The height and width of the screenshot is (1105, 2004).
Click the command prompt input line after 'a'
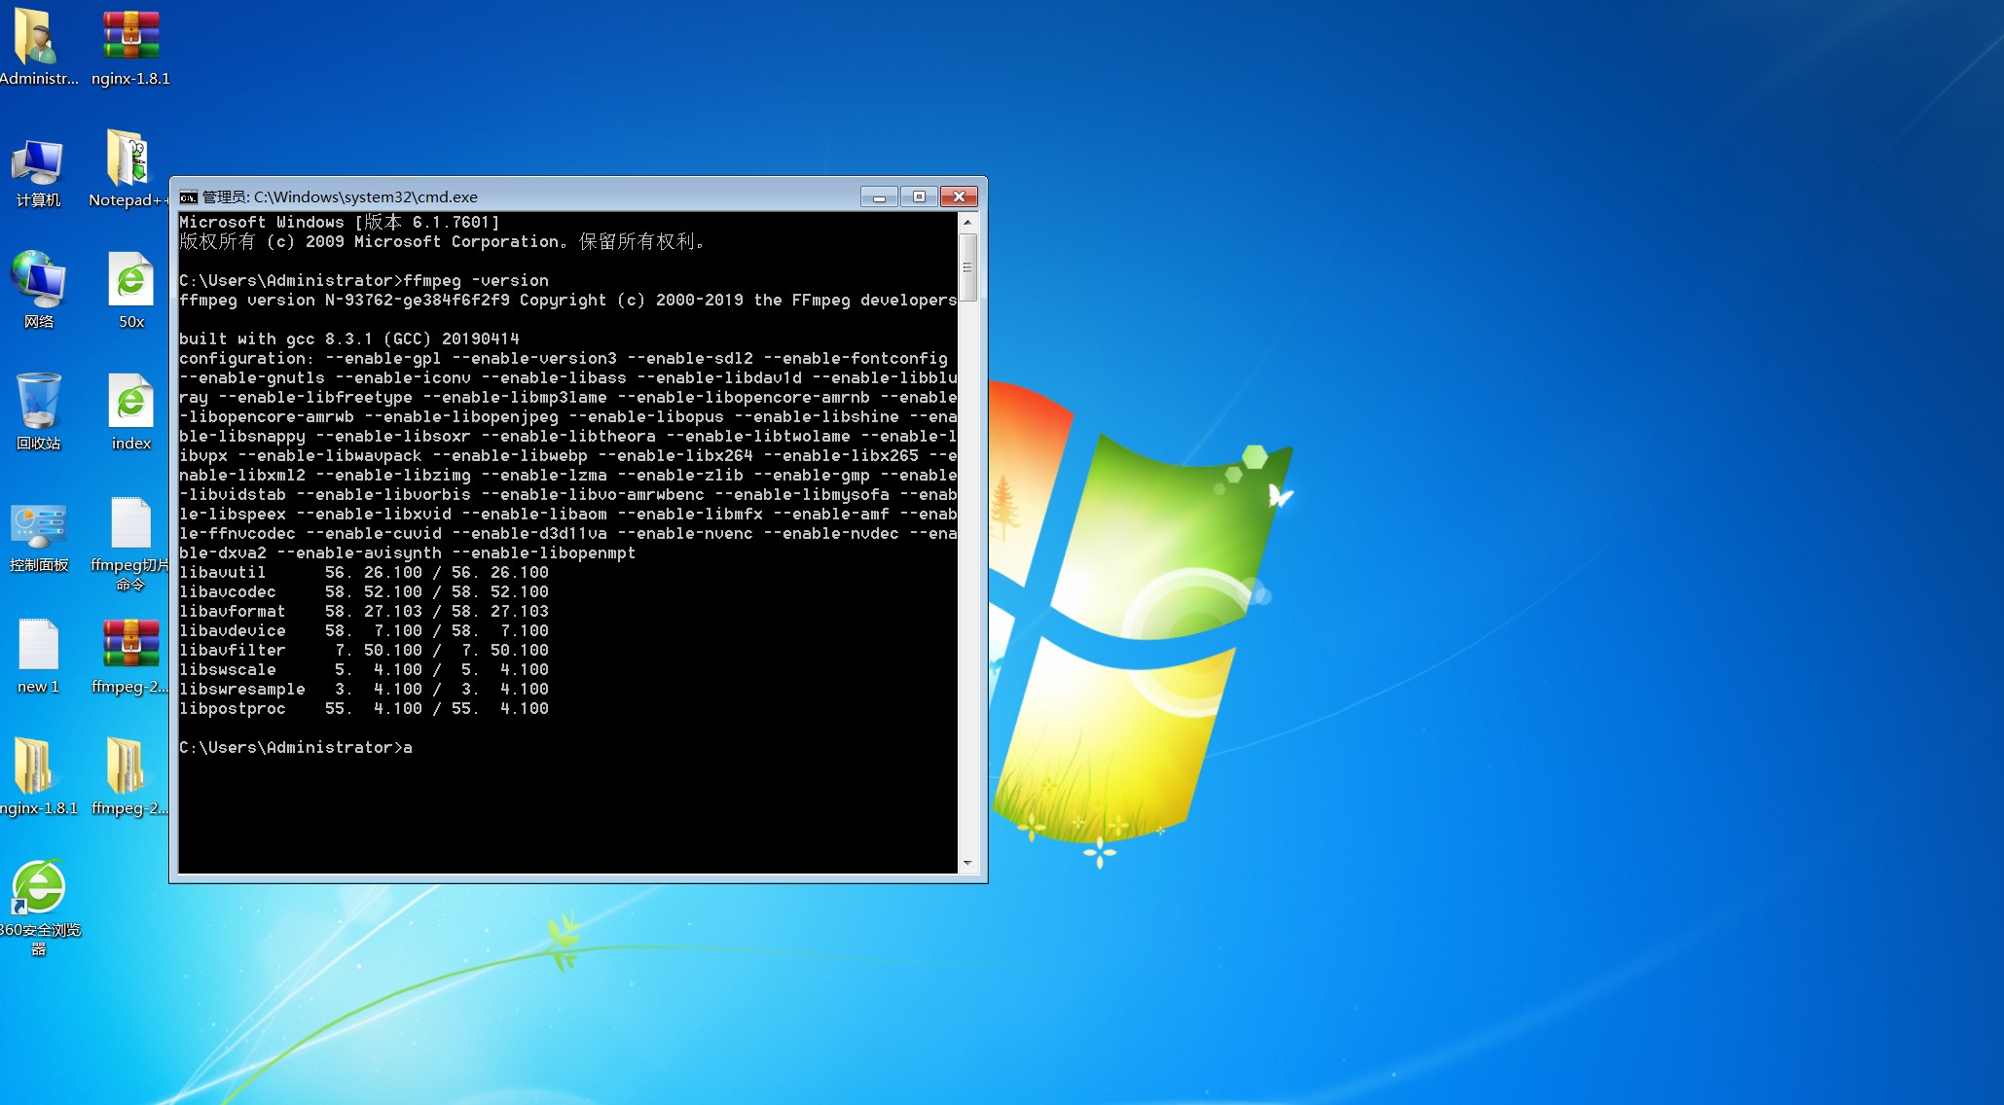pos(428,747)
